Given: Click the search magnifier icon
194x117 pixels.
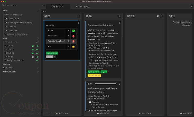Looking at the screenshot, I should point(43,11).
